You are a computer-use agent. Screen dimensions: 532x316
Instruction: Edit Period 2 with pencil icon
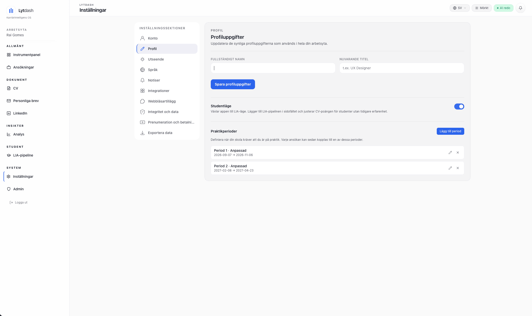pos(450,168)
